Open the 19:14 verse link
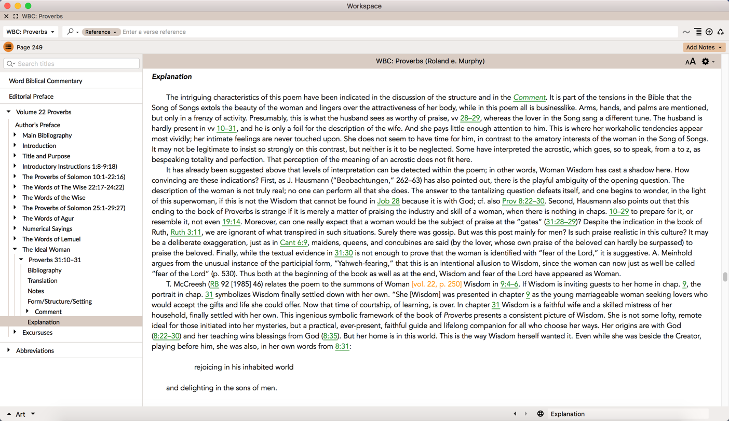The height and width of the screenshot is (421, 729). (x=232, y=222)
